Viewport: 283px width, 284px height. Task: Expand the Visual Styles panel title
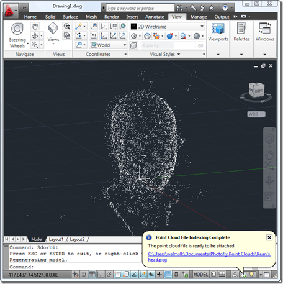click(x=165, y=54)
